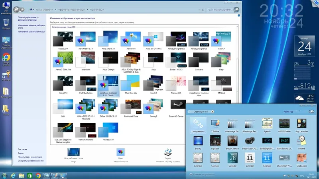Click the Windows Start button
This screenshot has width=319, height=179.
[4, 175]
